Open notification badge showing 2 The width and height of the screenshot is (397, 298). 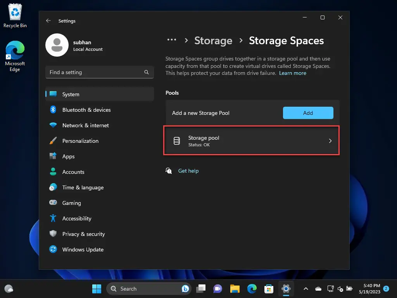point(386,288)
